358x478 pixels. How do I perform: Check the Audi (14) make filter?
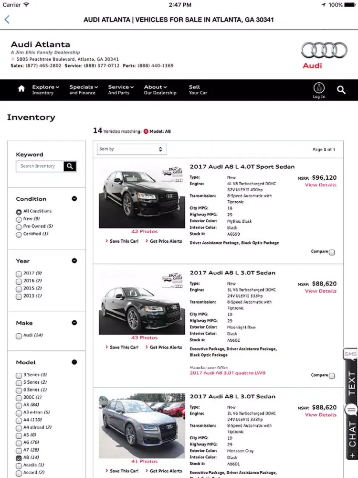click(19, 336)
